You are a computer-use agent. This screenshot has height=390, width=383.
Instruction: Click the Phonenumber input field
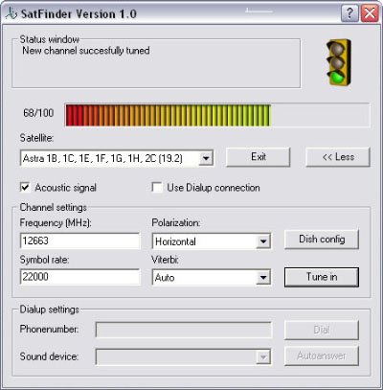coord(184,330)
